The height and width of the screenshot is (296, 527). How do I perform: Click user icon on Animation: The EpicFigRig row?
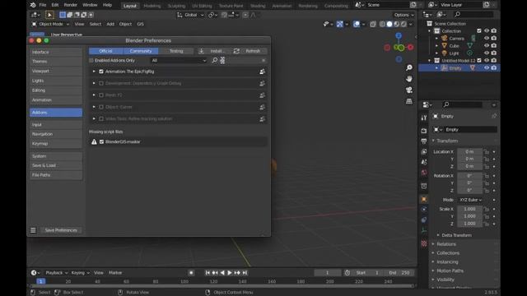click(x=262, y=72)
